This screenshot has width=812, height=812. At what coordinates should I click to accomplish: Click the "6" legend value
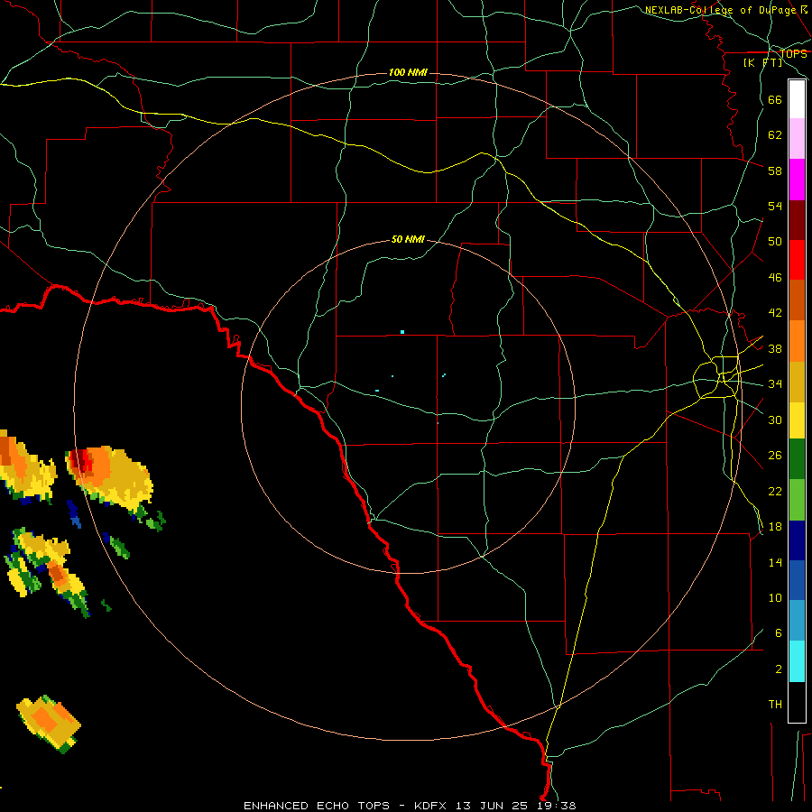click(779, 633)
